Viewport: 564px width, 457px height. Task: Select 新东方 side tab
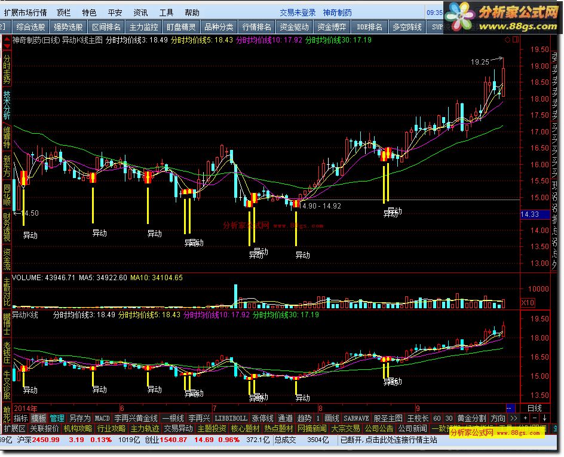coord(7,166)
